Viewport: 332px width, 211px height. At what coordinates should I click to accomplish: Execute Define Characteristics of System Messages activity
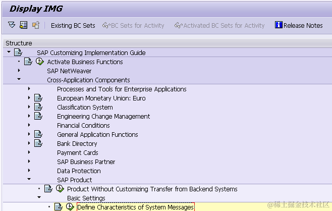point(70,206)
